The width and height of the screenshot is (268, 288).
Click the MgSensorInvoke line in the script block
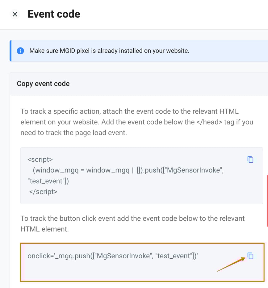point(124,170)
